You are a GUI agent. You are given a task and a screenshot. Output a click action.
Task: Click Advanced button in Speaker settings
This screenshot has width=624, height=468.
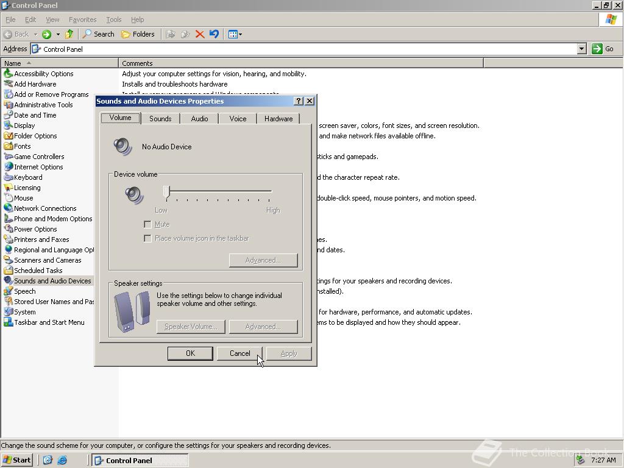point(263,327)
